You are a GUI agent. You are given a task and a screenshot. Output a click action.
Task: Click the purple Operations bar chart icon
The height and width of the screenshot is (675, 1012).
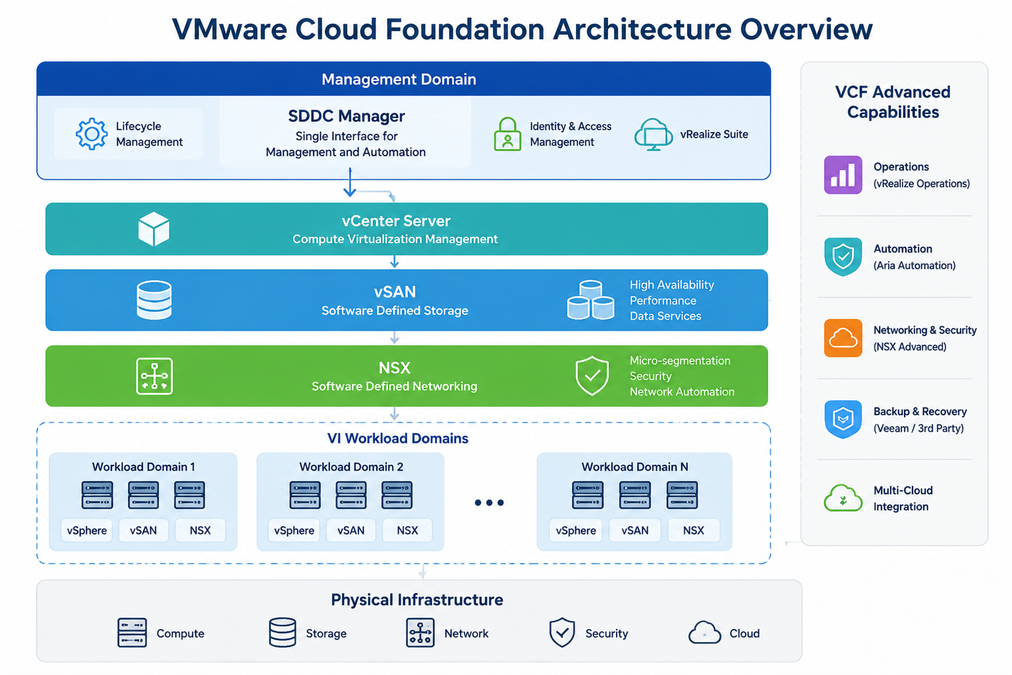pyautogui.click(x=843, y=175)
